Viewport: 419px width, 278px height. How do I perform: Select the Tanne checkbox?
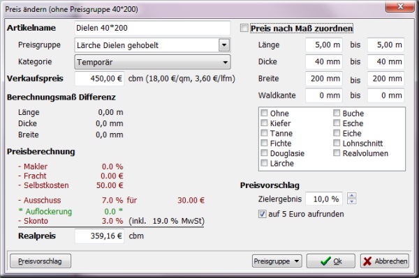point(264,133)
